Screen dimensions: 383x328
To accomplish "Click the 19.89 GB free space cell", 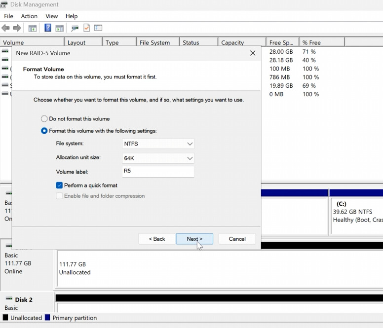I will [x=281, y=86].
